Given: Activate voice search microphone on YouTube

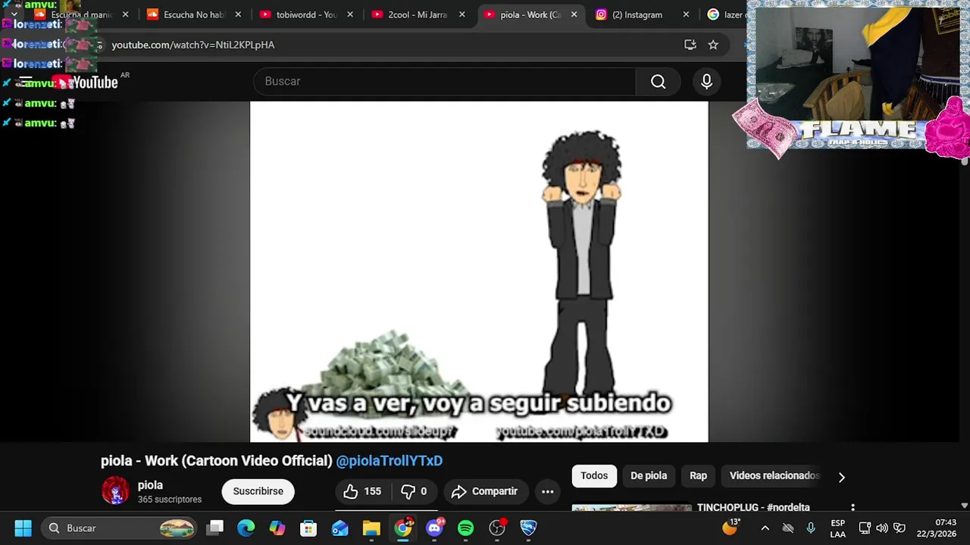Looking at the screenshot, I should click(706, 82).
